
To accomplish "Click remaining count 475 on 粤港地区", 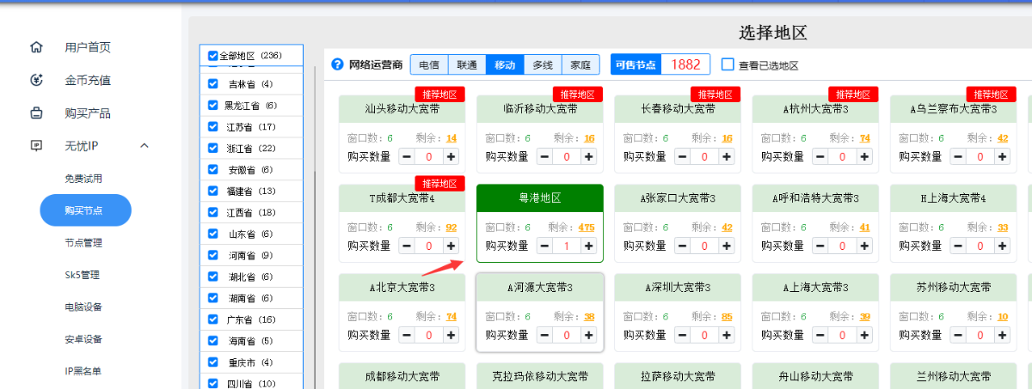I will (x=587, y=228).
